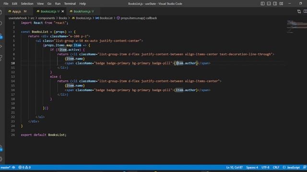Screen dimensions: 307x172
Task: Minimize the VS Code window
Action: (x=290, y=3)
